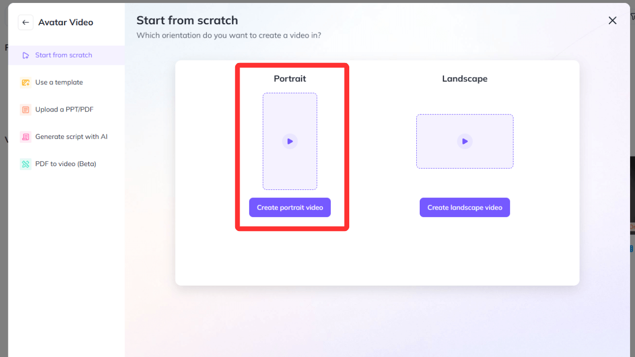Click the Upload a PPT/PDF icon

(x=26, y=110)
